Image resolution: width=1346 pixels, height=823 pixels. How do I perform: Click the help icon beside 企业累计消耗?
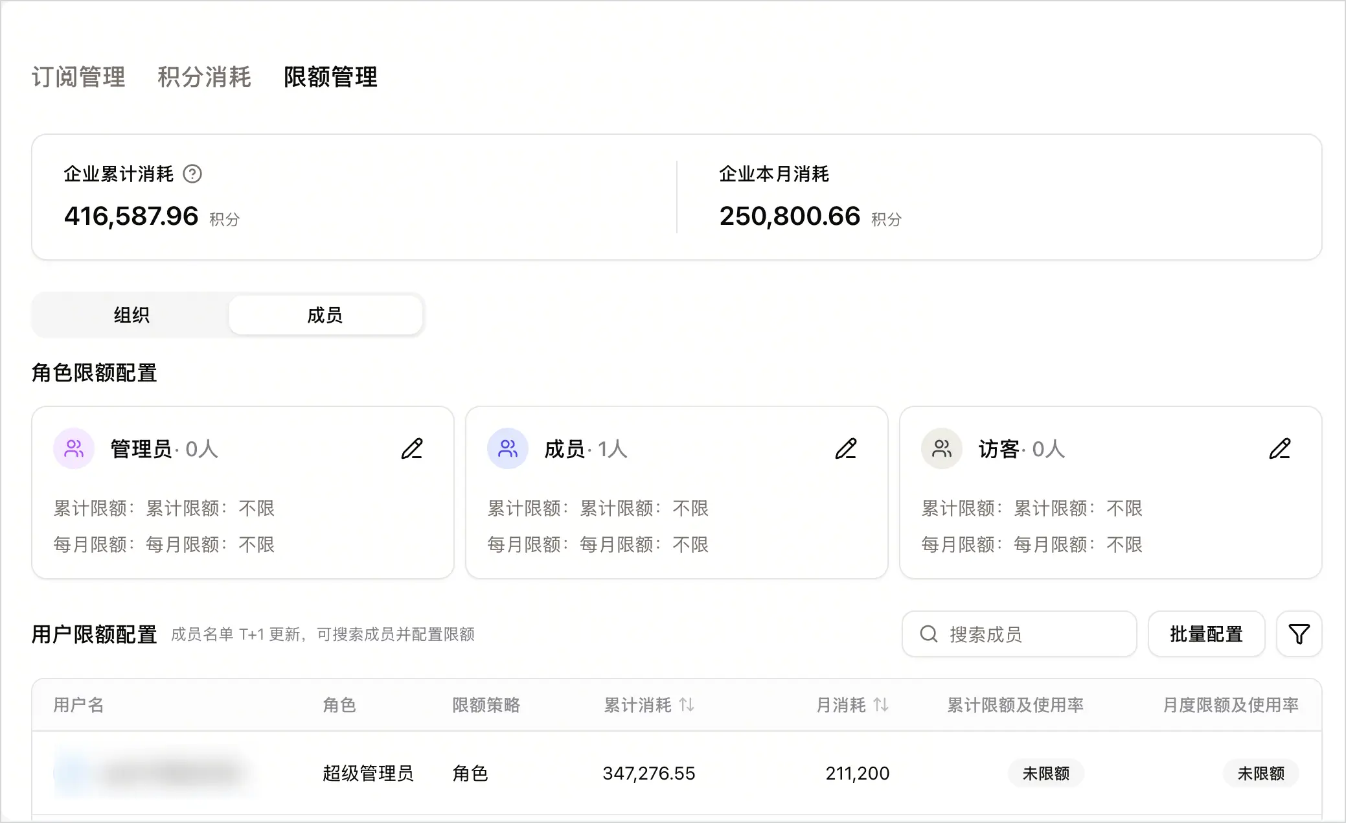pyautogui.click(x=192, y=174)
